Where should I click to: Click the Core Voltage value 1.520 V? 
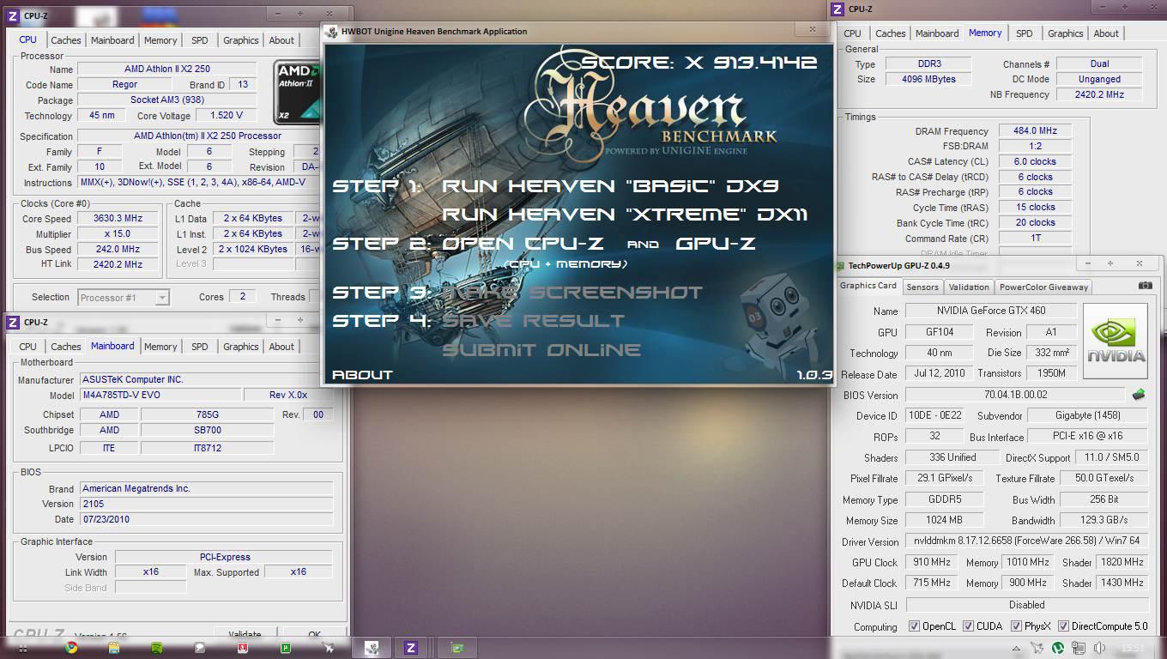(227, 116)
